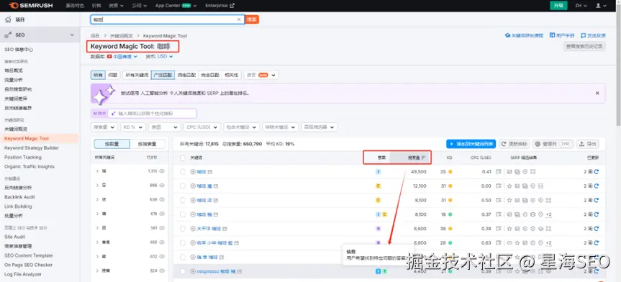The height and width of the screenshot is (282, 621).
Task: Open the App Center dropdown
Action: coord(176,6)
